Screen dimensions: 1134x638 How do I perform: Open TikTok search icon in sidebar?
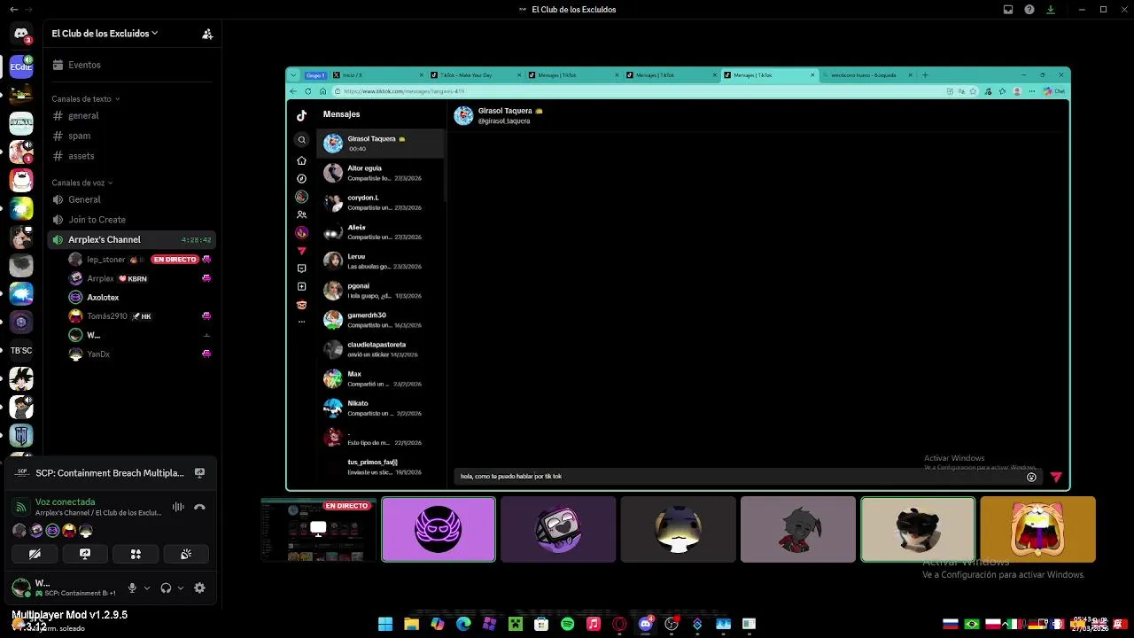click(301, 140)
